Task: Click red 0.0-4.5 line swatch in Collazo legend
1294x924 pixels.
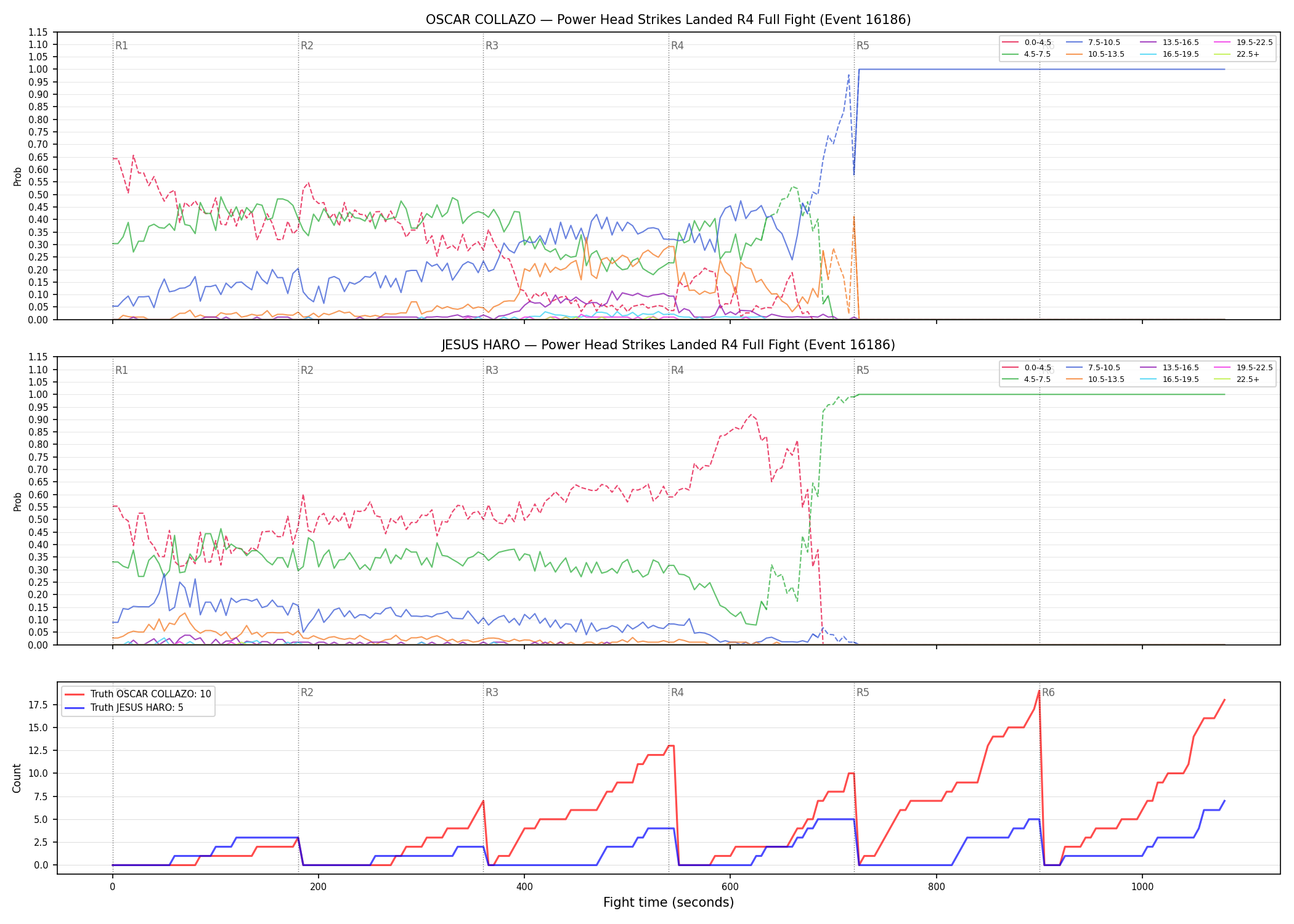Action: tap(1011, 43)
